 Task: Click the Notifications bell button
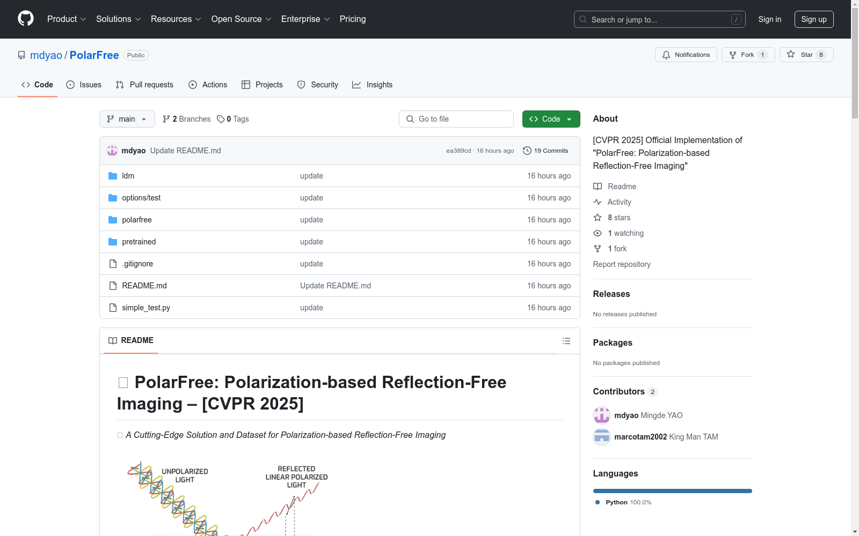(x=686, y=55)
